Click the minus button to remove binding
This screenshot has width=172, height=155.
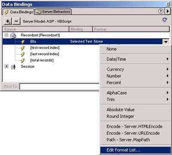click(16, 21)
